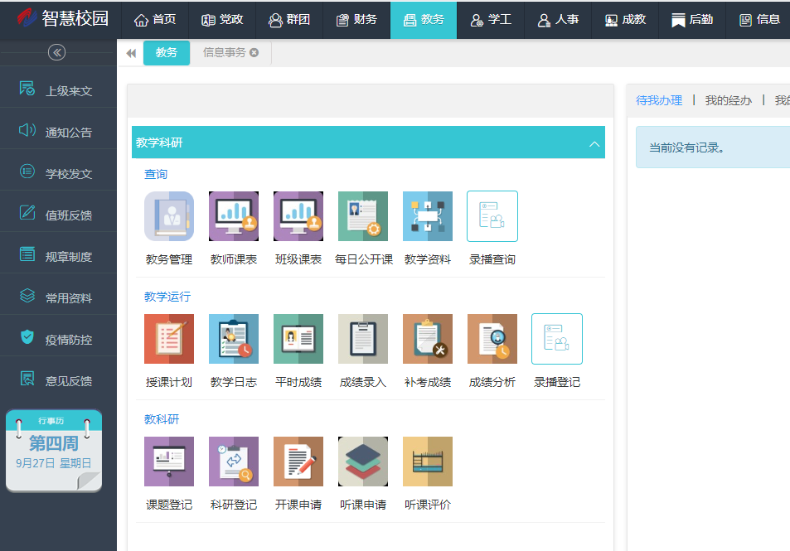
Task: Launch the 补考成绩 module icon
Action: tap(428, 338)
